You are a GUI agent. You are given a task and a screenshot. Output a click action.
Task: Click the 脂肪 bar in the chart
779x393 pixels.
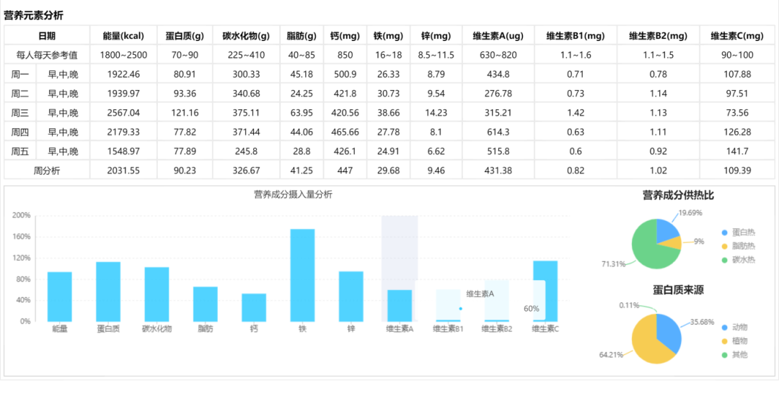click(206, 304)
